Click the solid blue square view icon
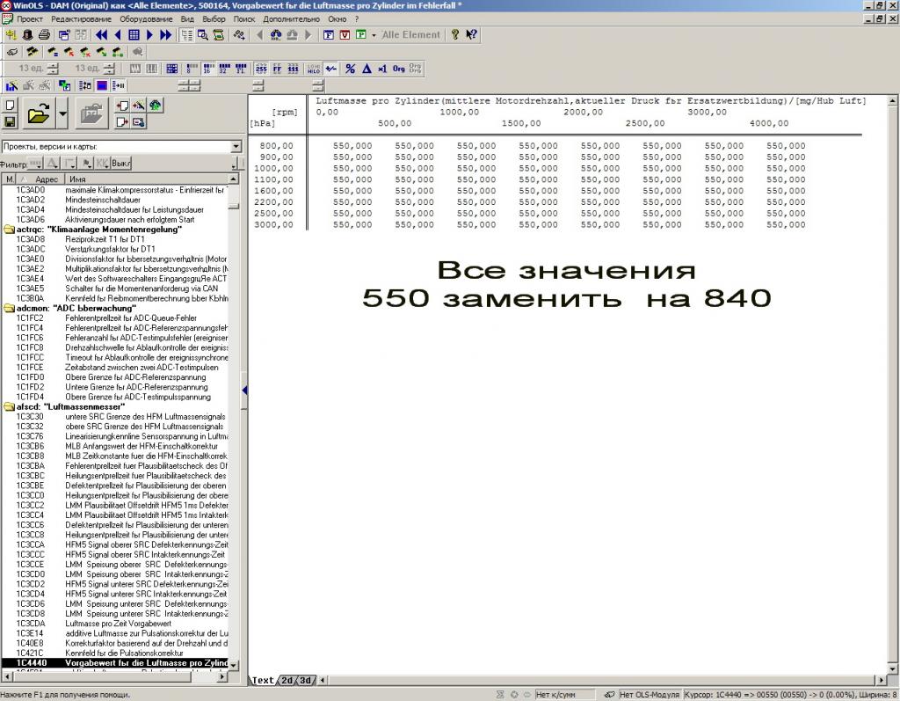900x701 pixels. click(102, 86)
